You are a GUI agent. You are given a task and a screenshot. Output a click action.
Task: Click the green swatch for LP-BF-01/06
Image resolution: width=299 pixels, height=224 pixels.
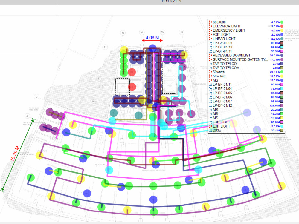pos(282,97)
